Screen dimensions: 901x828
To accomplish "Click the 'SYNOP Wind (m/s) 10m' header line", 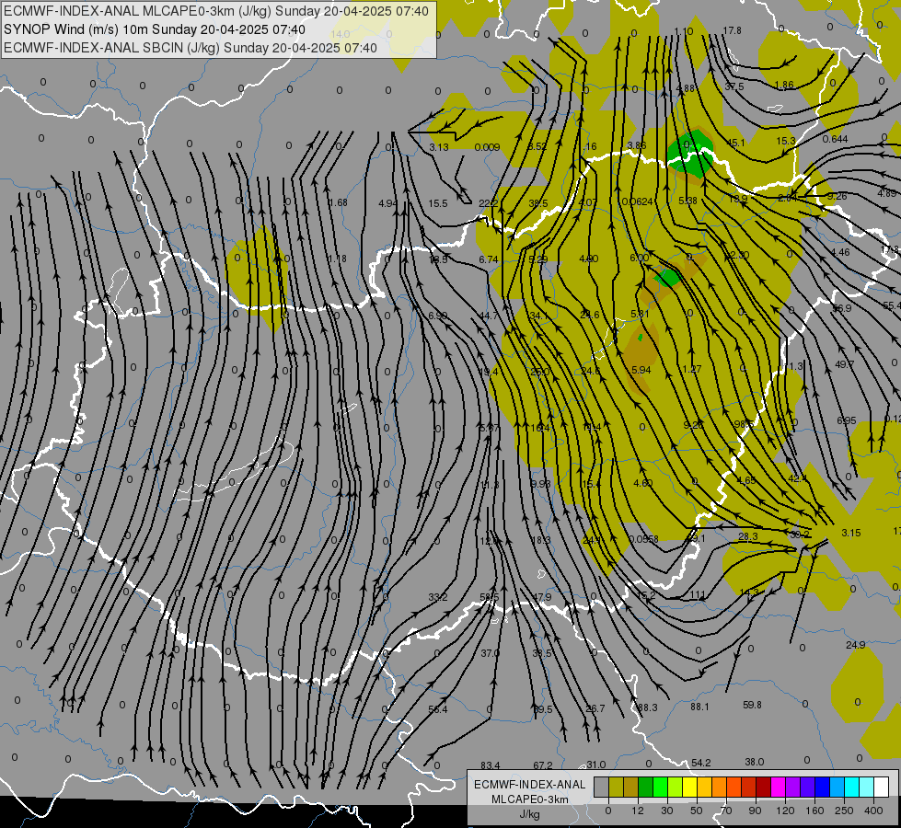I will [155, 29].
